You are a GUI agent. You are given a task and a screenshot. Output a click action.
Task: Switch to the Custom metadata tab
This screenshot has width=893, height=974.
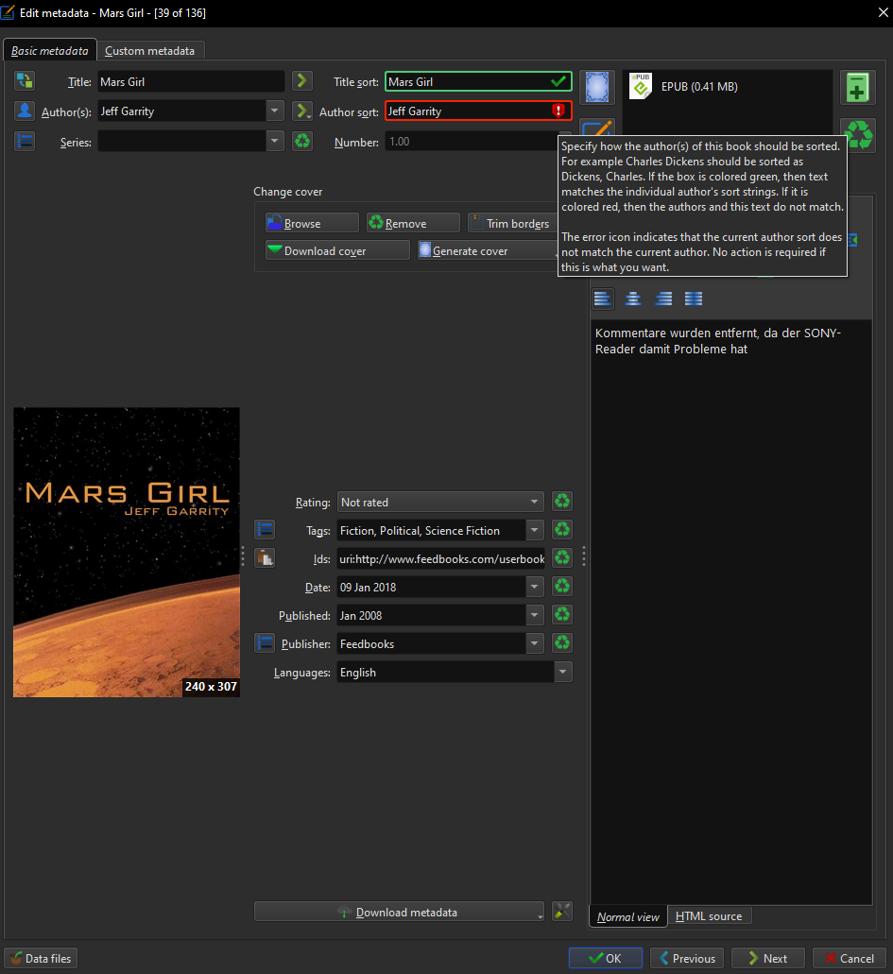click(149, 50)
